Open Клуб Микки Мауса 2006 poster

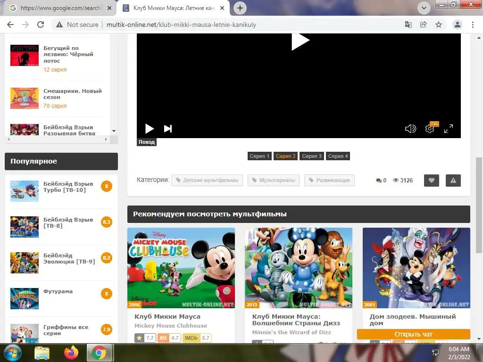(181, 268)
